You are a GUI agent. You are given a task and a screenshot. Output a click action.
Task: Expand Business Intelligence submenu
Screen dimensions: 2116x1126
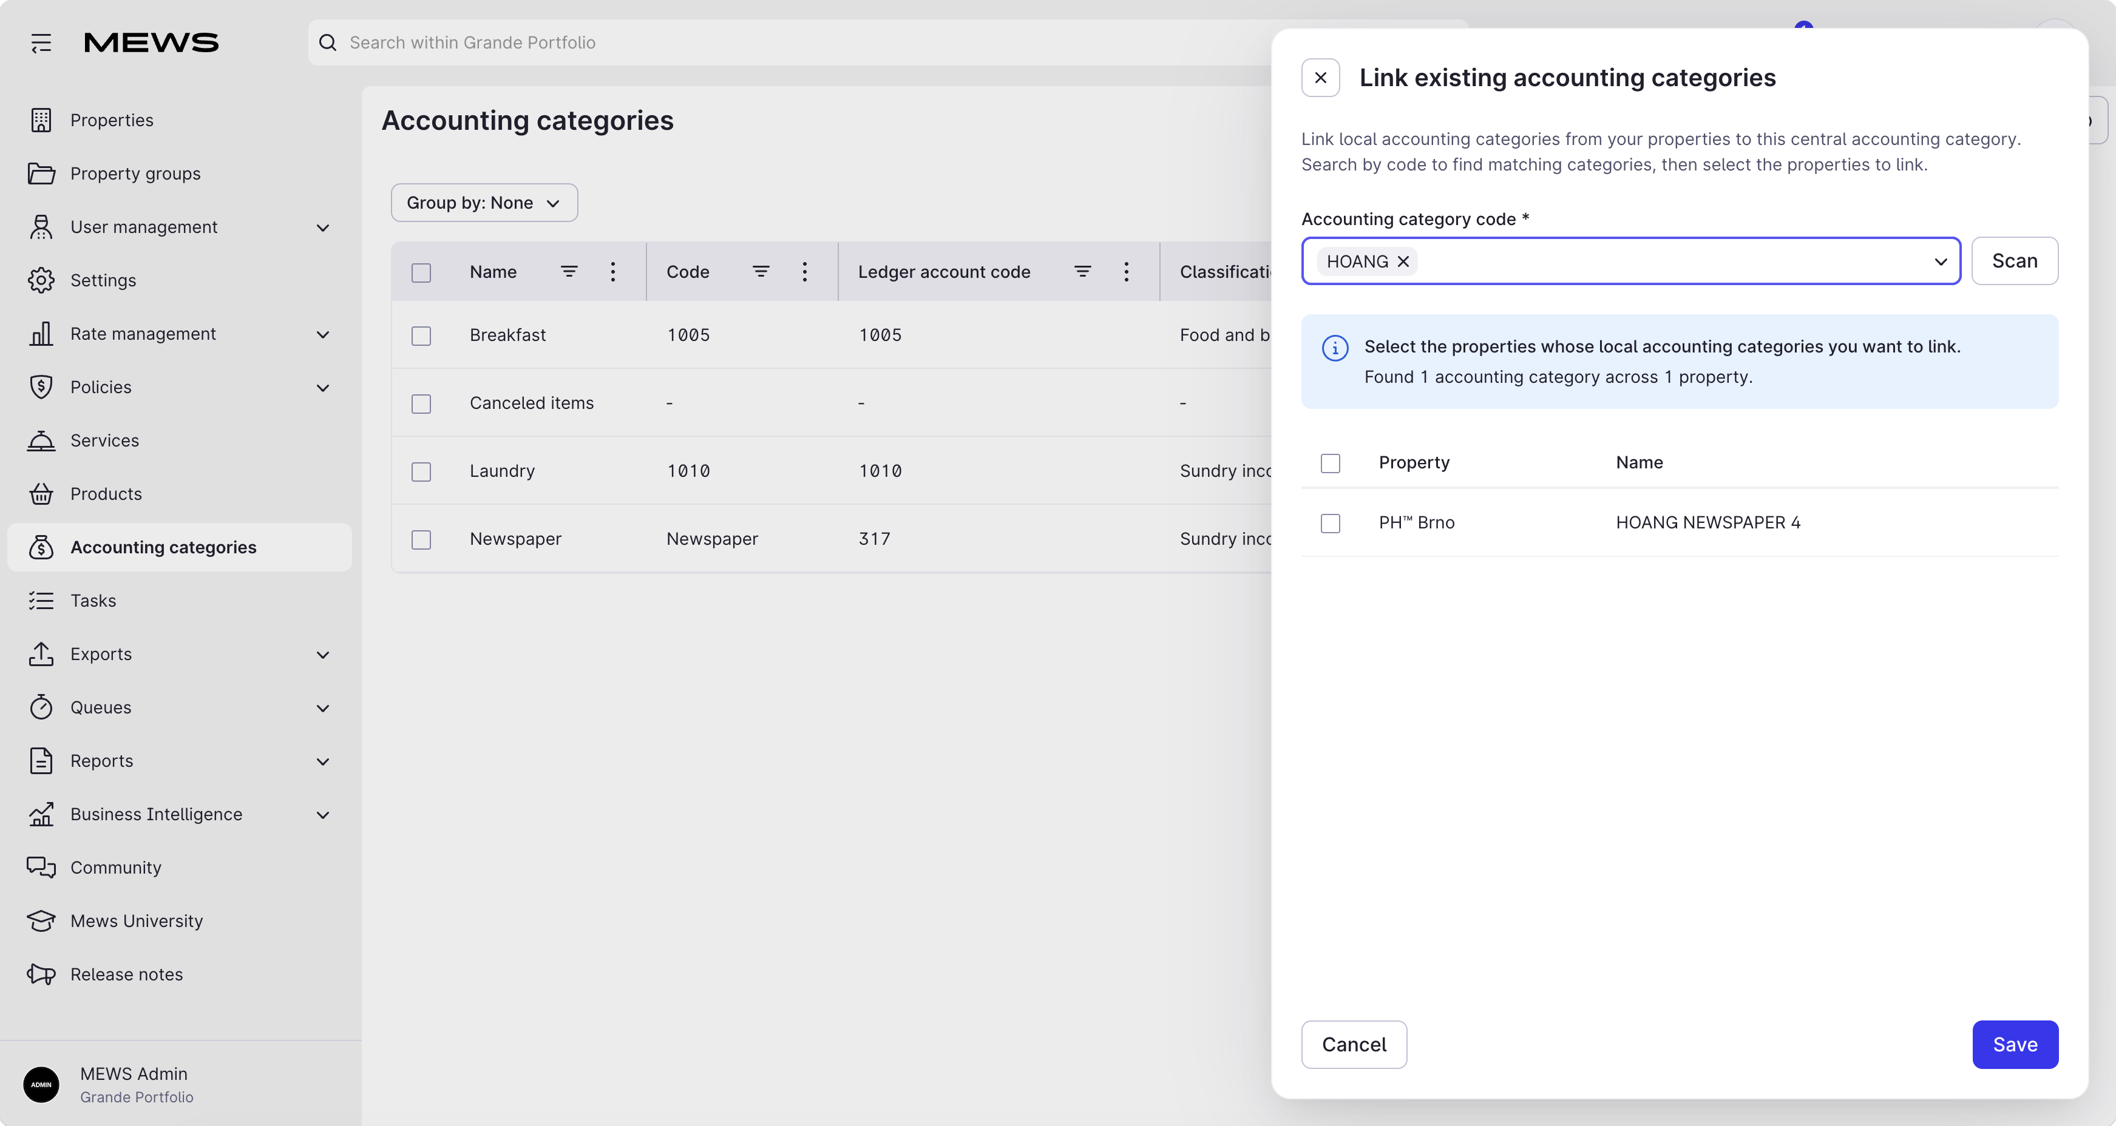coord(323,814)
